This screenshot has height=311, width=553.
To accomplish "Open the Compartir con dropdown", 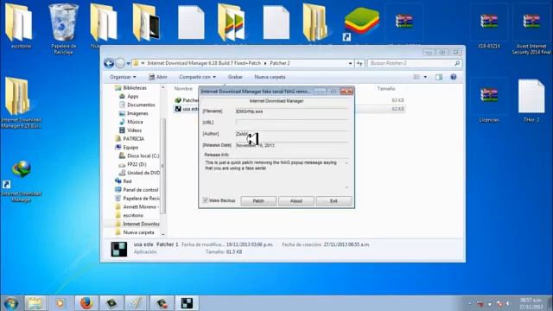I will coord(197,77).
